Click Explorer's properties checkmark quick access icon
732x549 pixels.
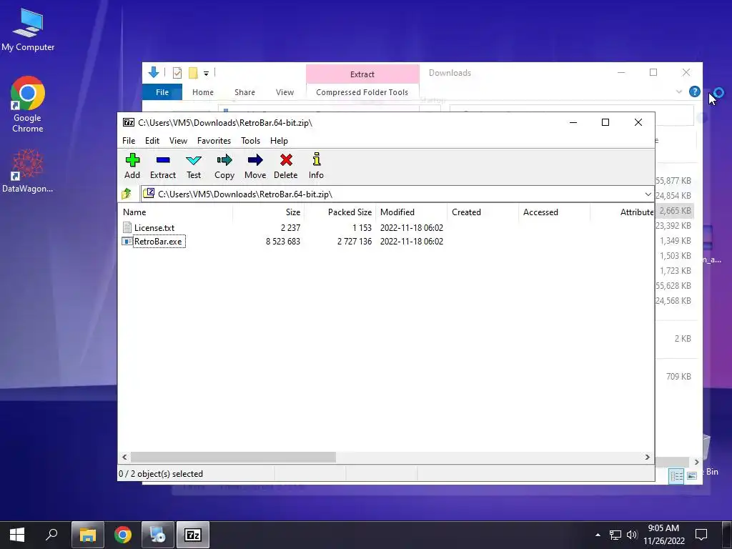coord(177,73)
